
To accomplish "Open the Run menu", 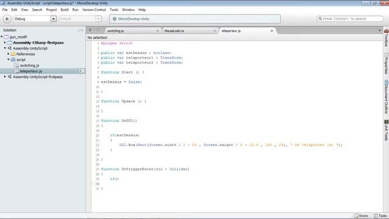I will tap(75, 10).
